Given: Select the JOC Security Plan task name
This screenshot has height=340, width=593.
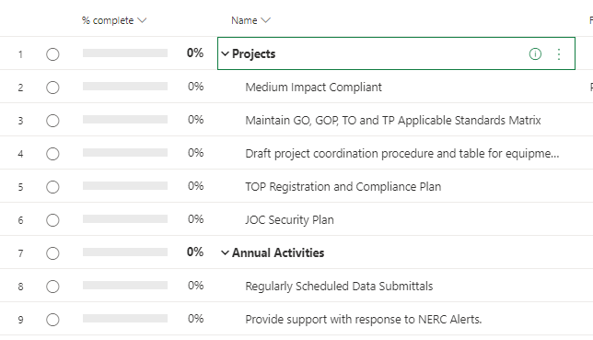Looking at the screenshot, I should pyautogui.click(x=289, y=220).
